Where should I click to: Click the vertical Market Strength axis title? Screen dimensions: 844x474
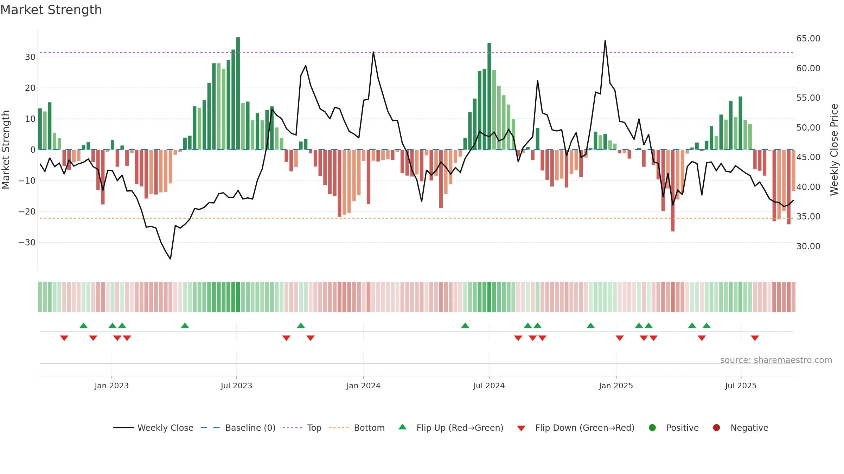pyautogui.click(x=6, y=150)
